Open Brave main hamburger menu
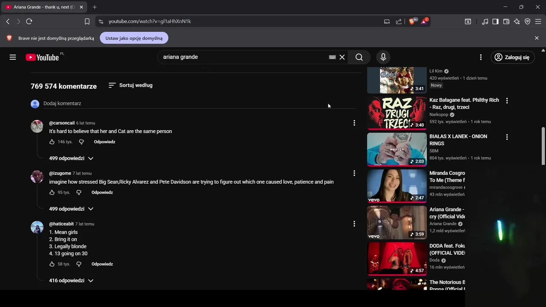 [538, 21]
